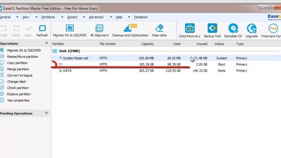Click the Upgrade globe icon
Screen dimensions: 281x158
pos(252,28)
